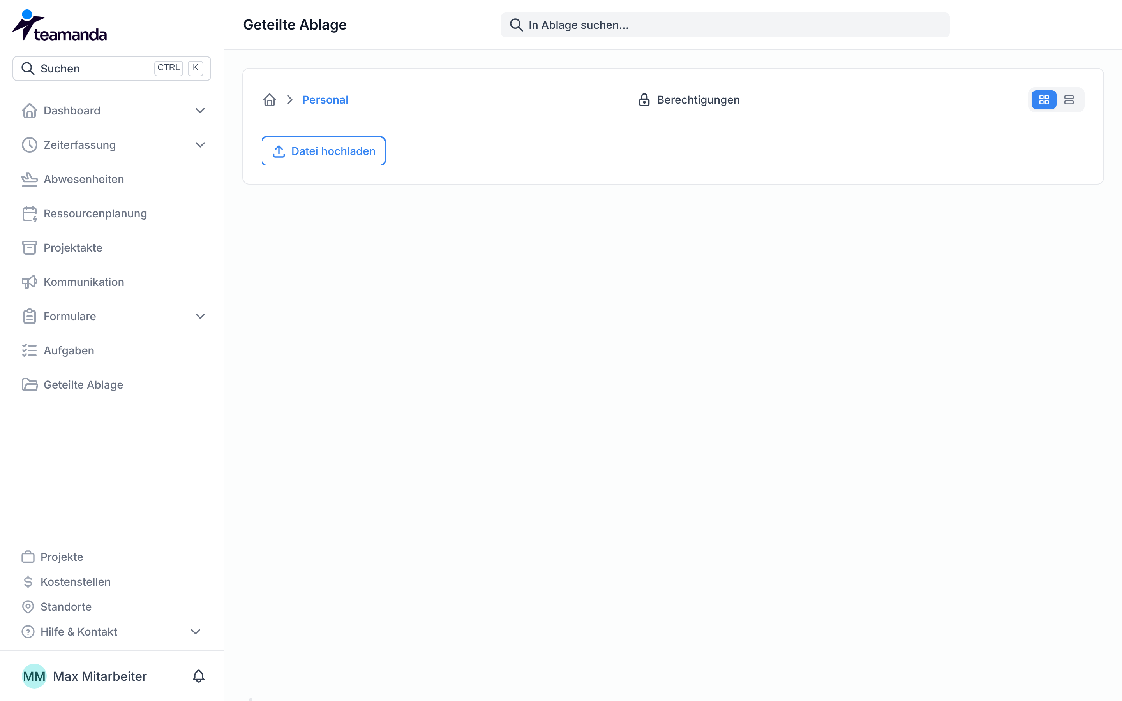This screenshot has width=1122, height=701.
Task: Click the Datei hochladen button
Action: coord(324,151)
